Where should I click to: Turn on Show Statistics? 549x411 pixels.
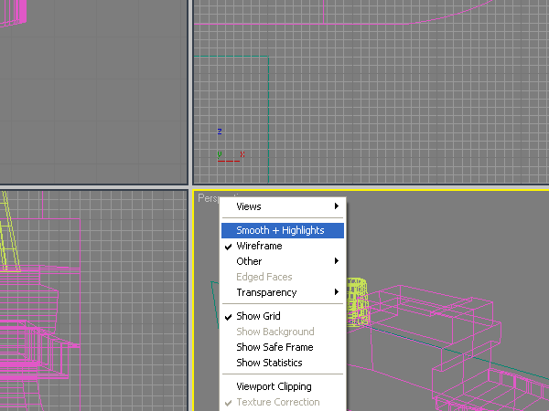click(283, 363)
